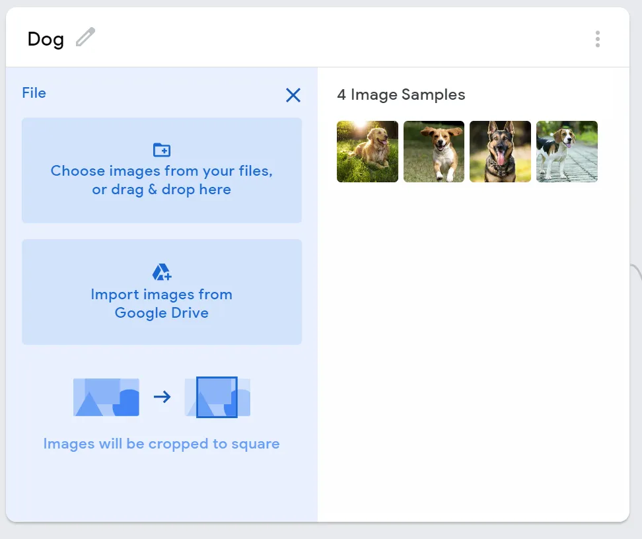Click the Dog class name field
The width and height of the screenshot is (642, 539).
coord(46,40)
